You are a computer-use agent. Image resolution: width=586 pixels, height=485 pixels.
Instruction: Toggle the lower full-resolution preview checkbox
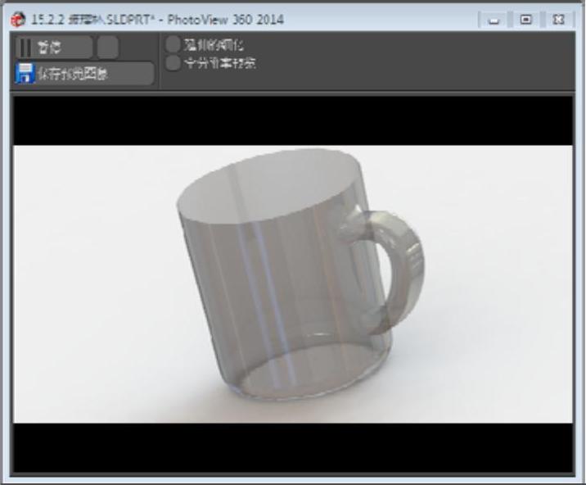[173, 63]
